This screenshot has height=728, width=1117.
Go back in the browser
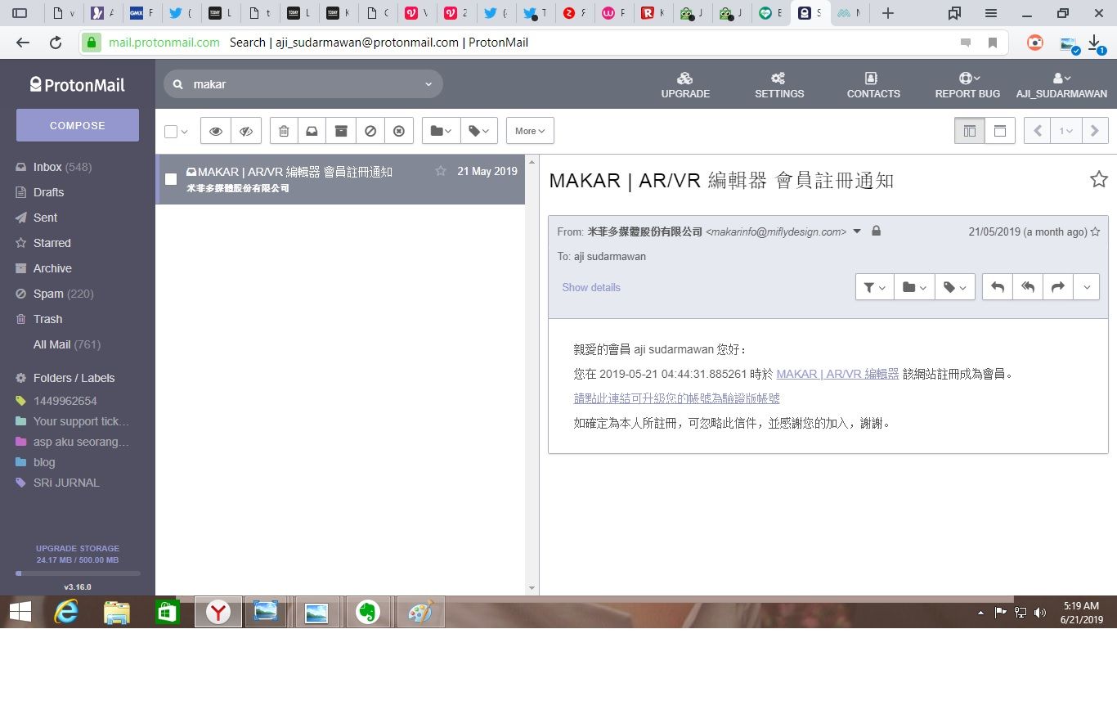point(23,43)
